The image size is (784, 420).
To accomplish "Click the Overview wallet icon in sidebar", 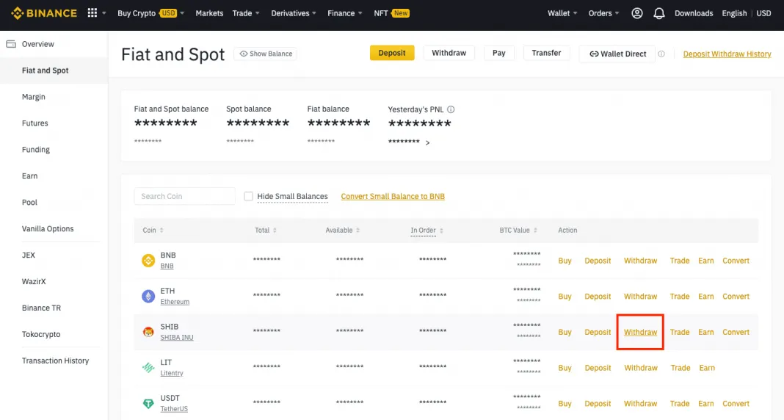I will (10, 44).
